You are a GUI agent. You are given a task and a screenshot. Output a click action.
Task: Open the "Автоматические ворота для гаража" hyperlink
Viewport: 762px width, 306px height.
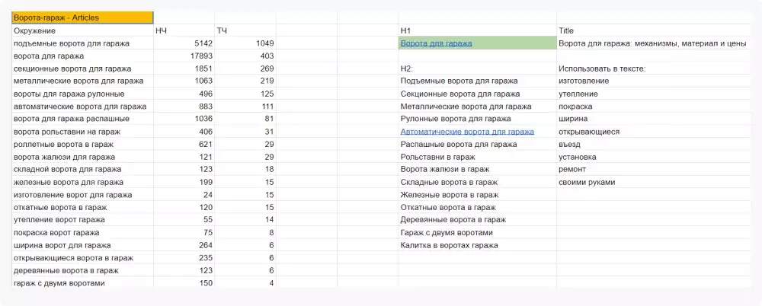(467, 132)
